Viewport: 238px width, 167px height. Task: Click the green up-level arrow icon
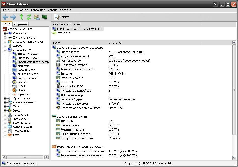[x=22, y=17]
